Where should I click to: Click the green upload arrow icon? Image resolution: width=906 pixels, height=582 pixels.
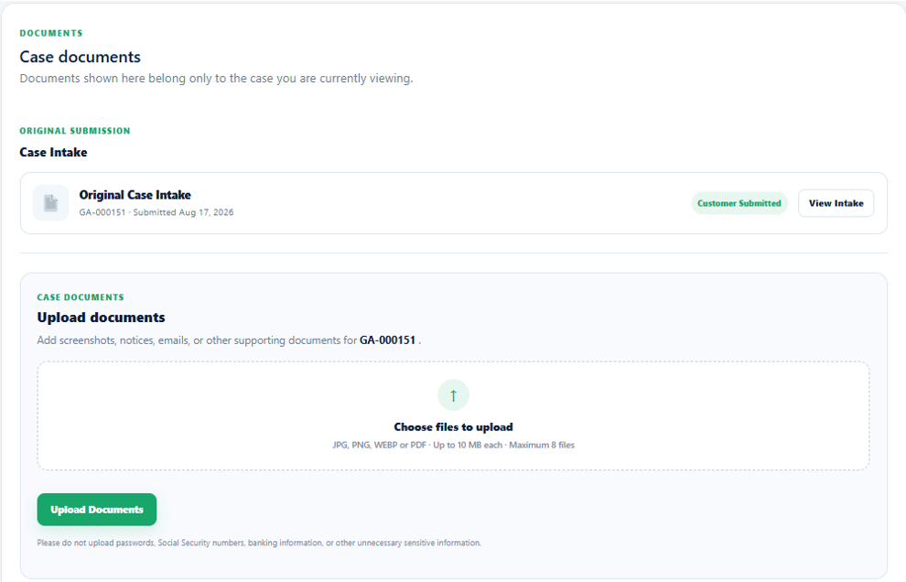[454, 395]
